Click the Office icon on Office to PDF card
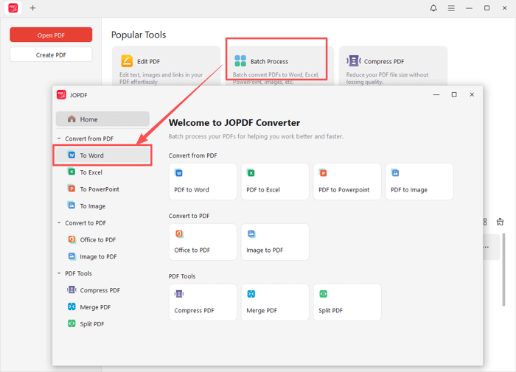This screenshot has width=516, height=372. pos(178,234)
